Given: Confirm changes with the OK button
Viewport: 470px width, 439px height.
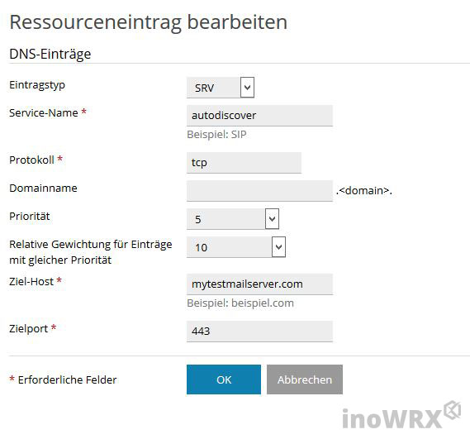Looking at the screenshot, I should pos(224,379).
